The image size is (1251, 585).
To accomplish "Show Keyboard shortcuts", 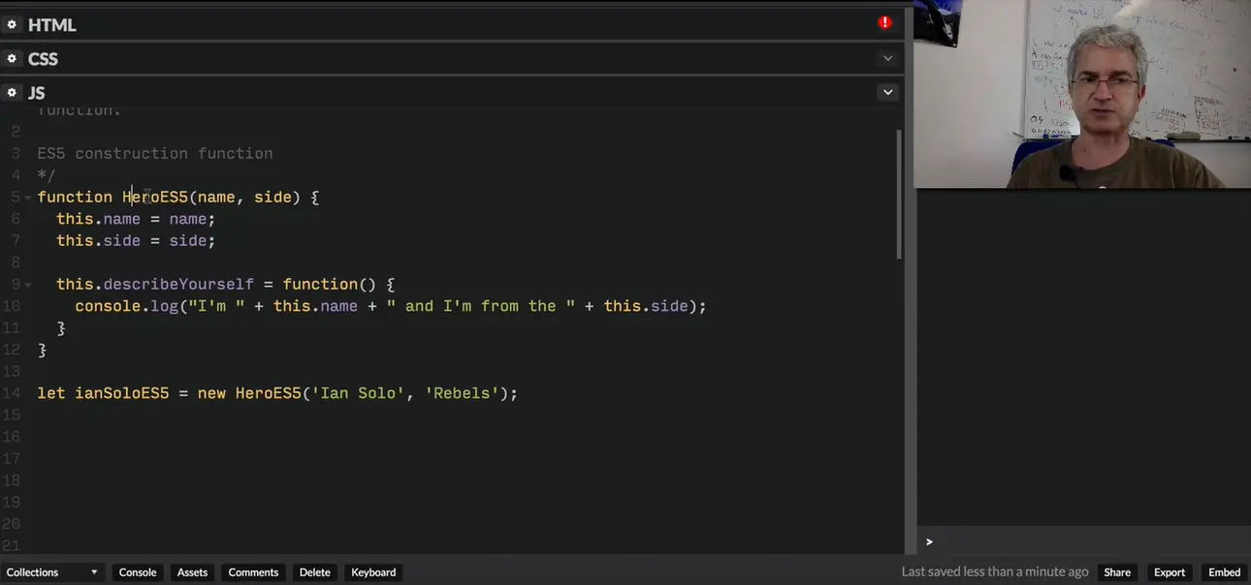I will pos(373,572).
